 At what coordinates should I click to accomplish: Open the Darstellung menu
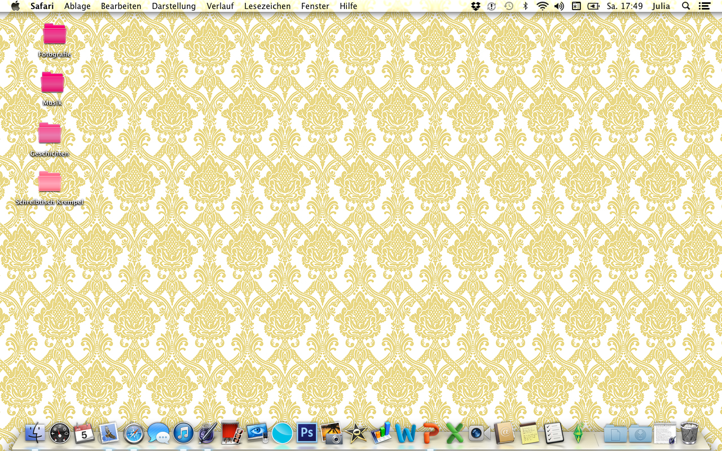(x=174, y=6)
